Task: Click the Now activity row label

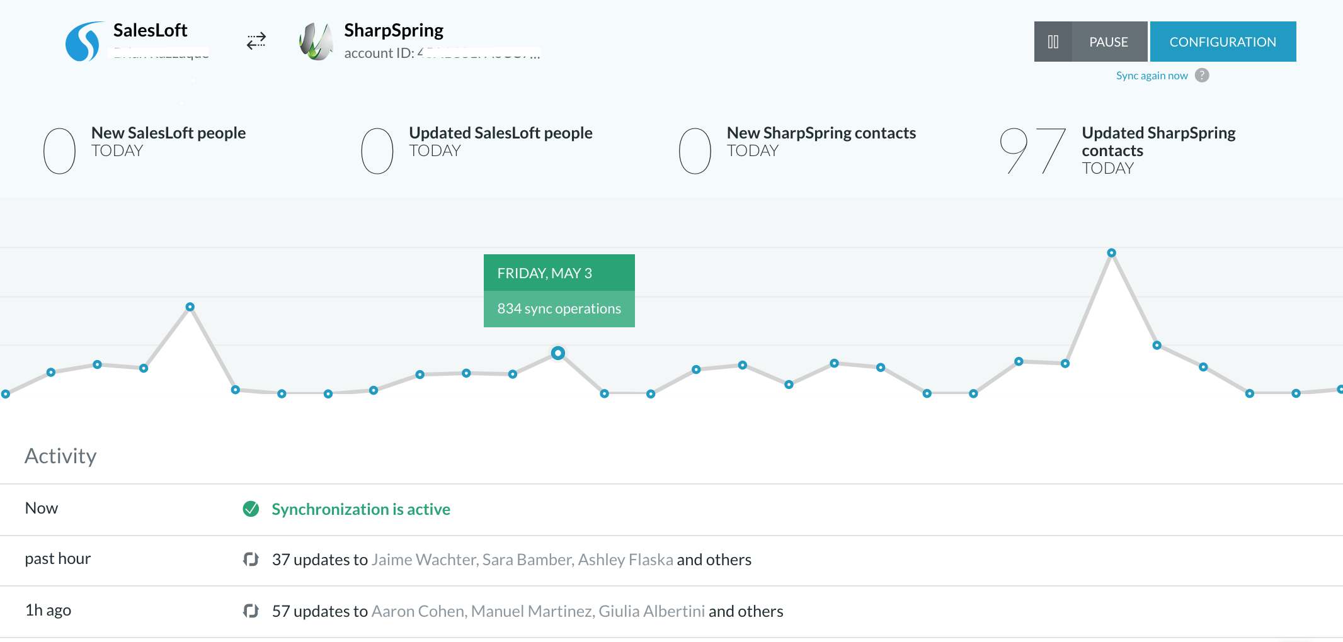Action: [42, 508]
